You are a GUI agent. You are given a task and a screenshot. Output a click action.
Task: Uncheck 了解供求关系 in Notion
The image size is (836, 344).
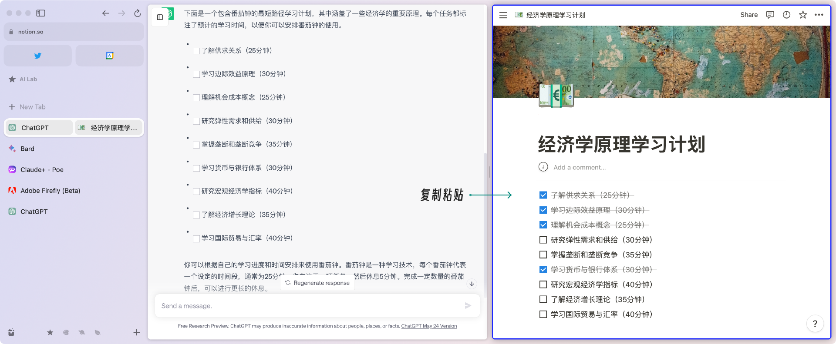point(543,195)
